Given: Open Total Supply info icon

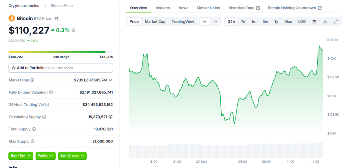Looking at the screenshot, I should pyautogui.click(x=34, y=129).
